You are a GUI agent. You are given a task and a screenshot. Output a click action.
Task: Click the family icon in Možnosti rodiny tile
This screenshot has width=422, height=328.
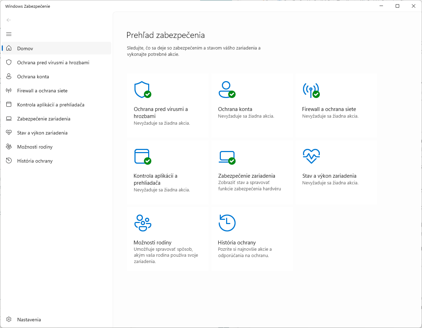point(143,223)
